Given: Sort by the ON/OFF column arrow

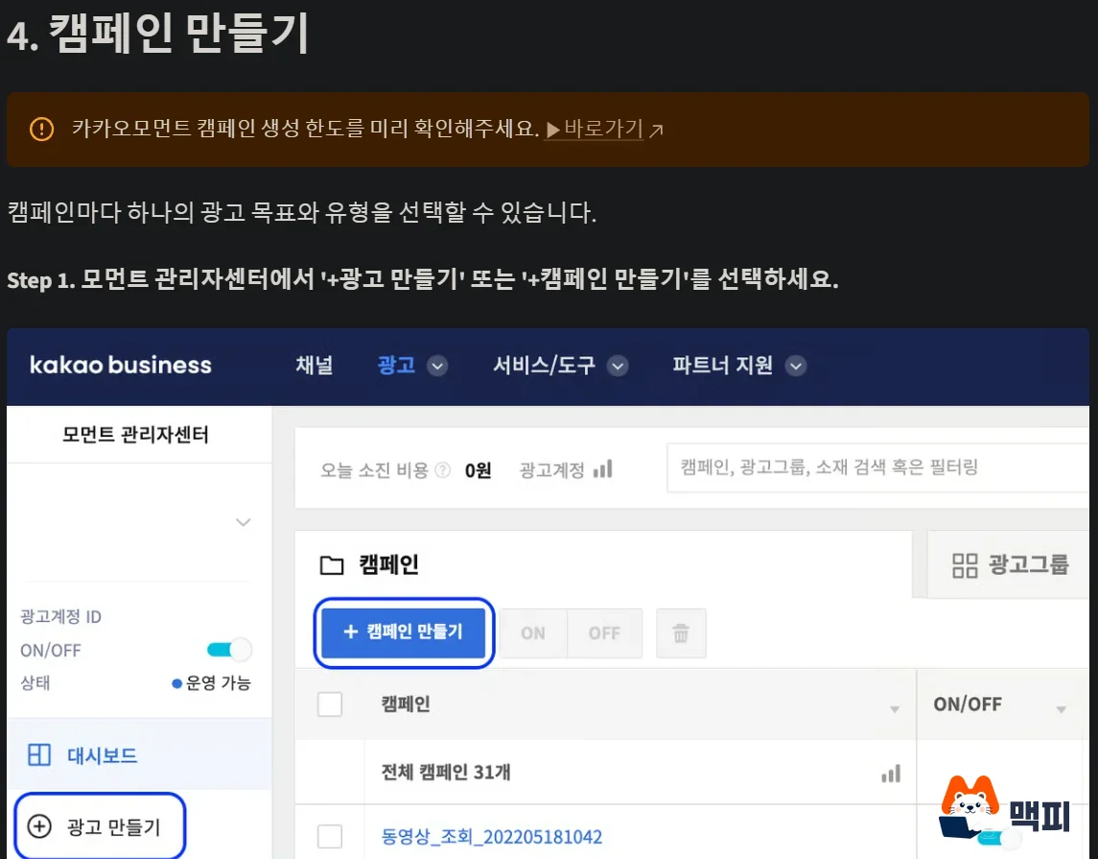Looking at the screenshot, I should (1061, 710).
